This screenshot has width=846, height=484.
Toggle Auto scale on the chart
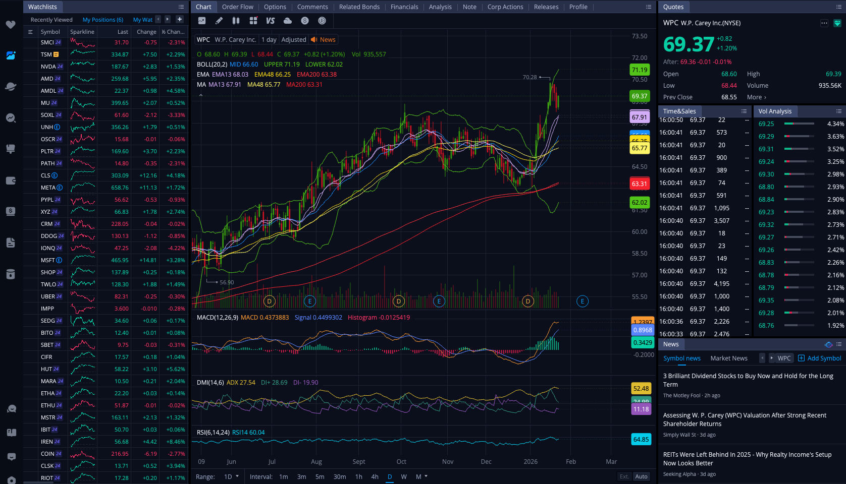click(x=641, y=476)
